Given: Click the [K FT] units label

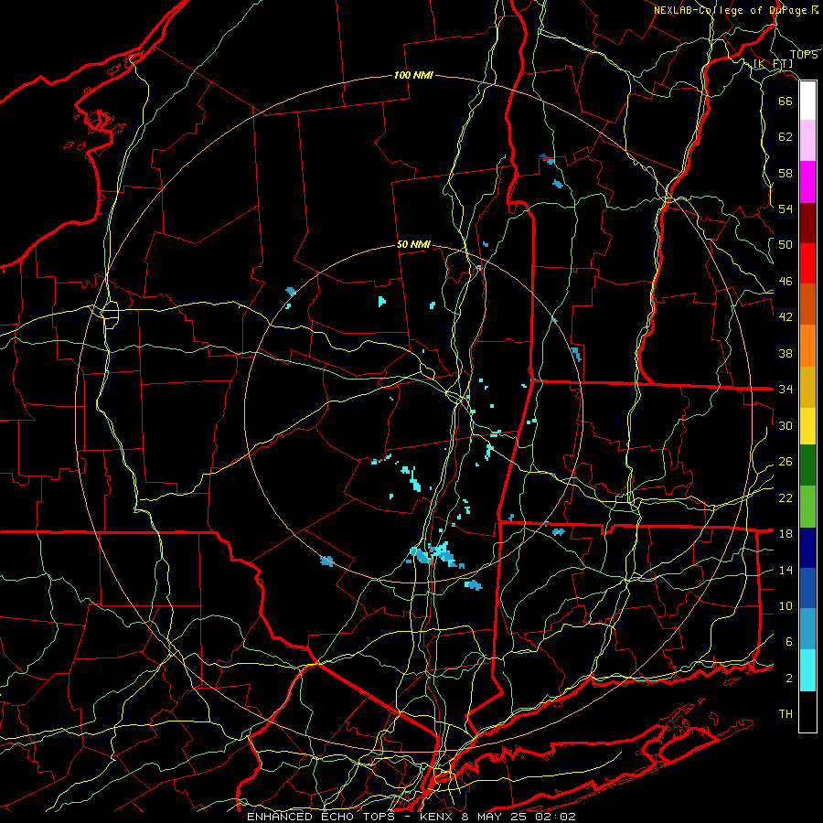Looking at the screenshot, I should [x=773, y=64].
